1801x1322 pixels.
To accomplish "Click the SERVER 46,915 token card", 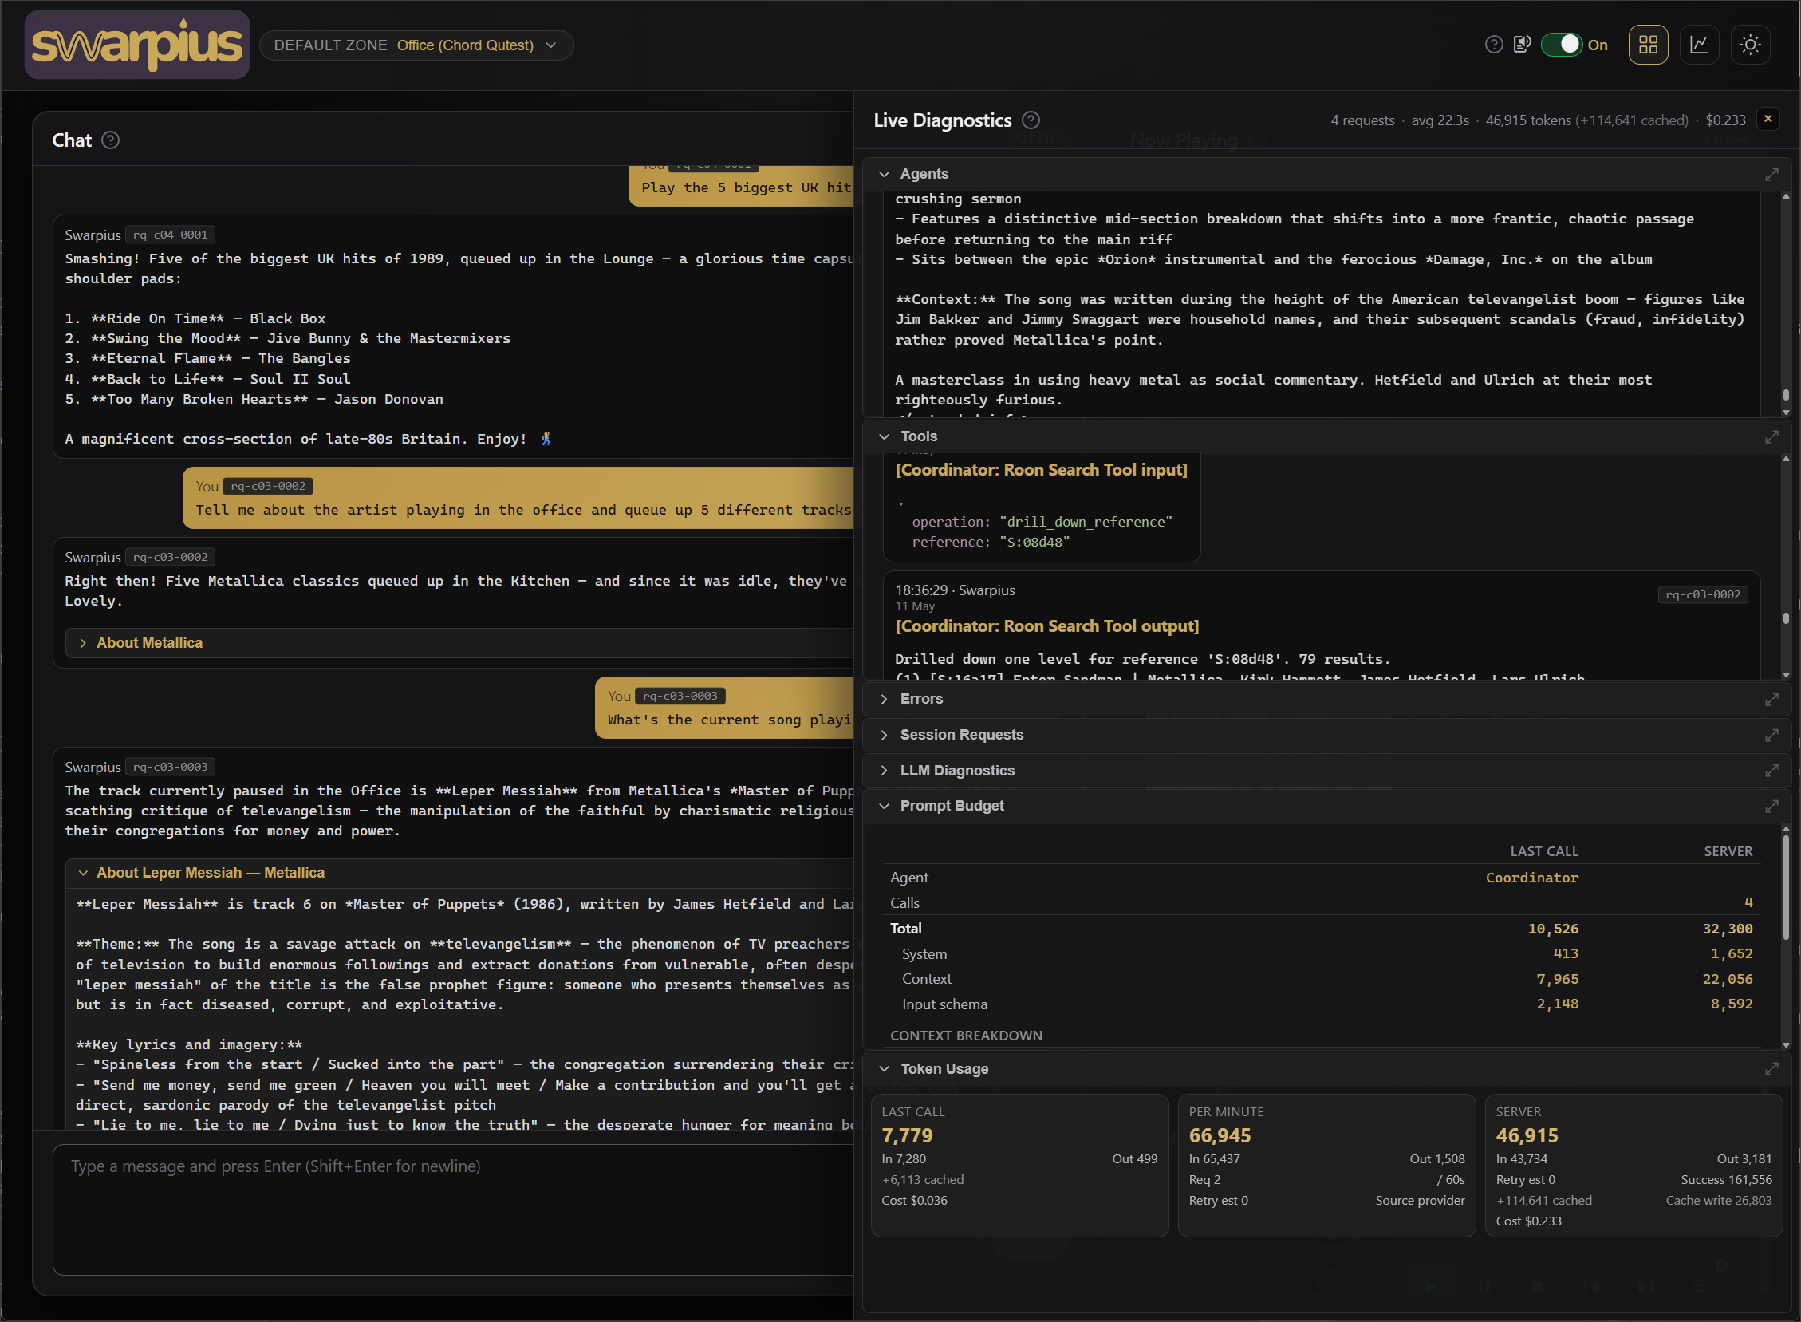I will pyautogui.click(x=1634, y=1165).
